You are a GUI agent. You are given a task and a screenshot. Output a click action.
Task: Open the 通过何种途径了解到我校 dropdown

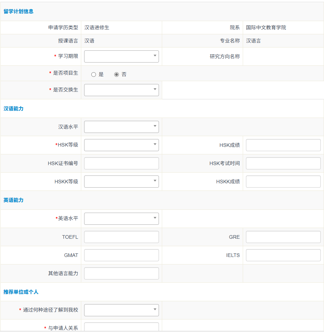121,310
